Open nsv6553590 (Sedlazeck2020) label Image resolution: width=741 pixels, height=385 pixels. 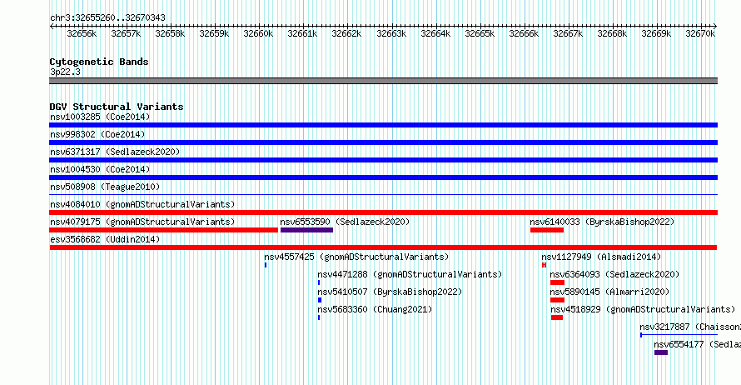[345, 222]
